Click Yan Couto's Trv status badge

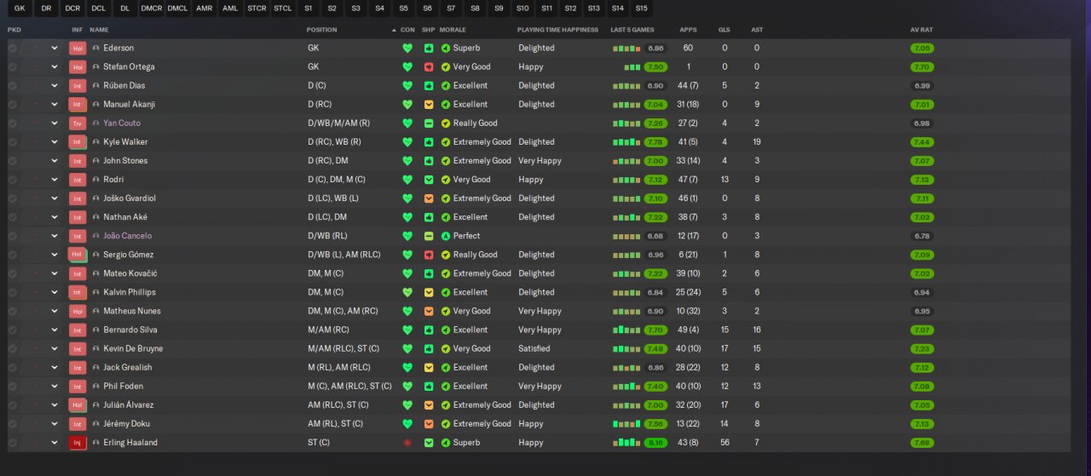tap(78, 123)
